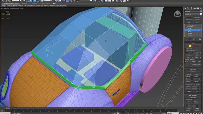Enable the By Vertex checkbox
Screen dimensions: 203x114
click(186, 49)
